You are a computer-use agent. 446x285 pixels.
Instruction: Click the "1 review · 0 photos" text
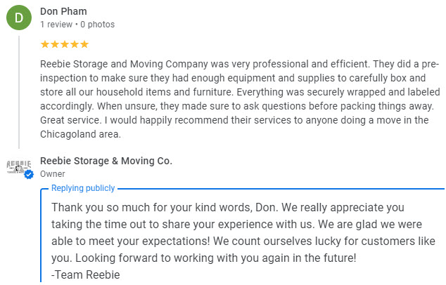click(x=77, y=25)
